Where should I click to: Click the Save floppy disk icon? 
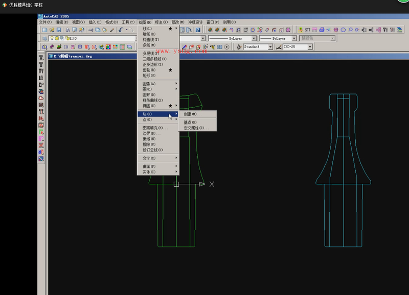59,30
